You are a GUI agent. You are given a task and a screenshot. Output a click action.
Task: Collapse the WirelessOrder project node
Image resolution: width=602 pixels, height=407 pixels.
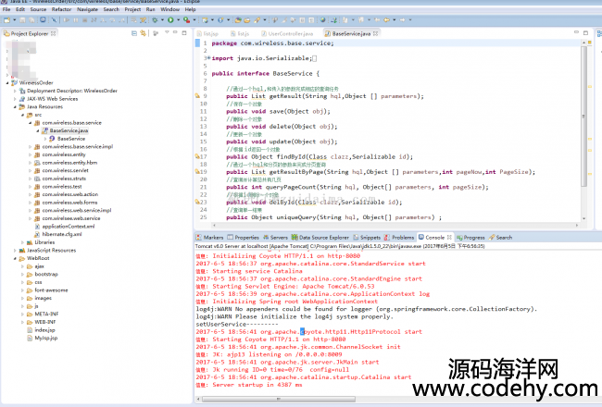(7, 83)
